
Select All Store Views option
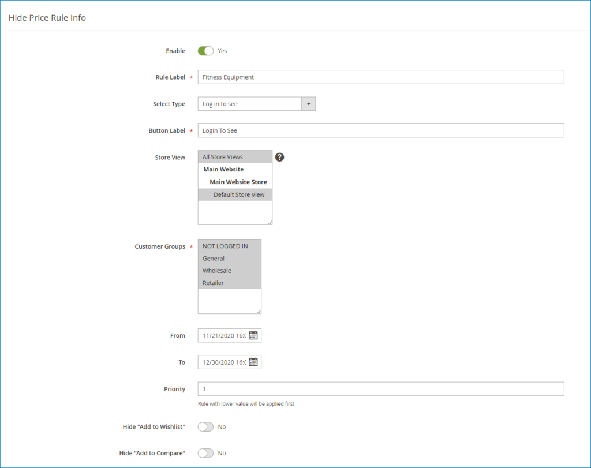235,157
